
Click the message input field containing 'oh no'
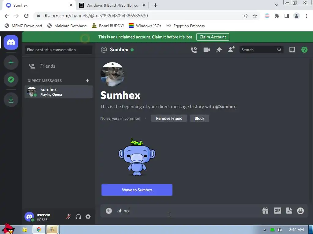(188, 211)
